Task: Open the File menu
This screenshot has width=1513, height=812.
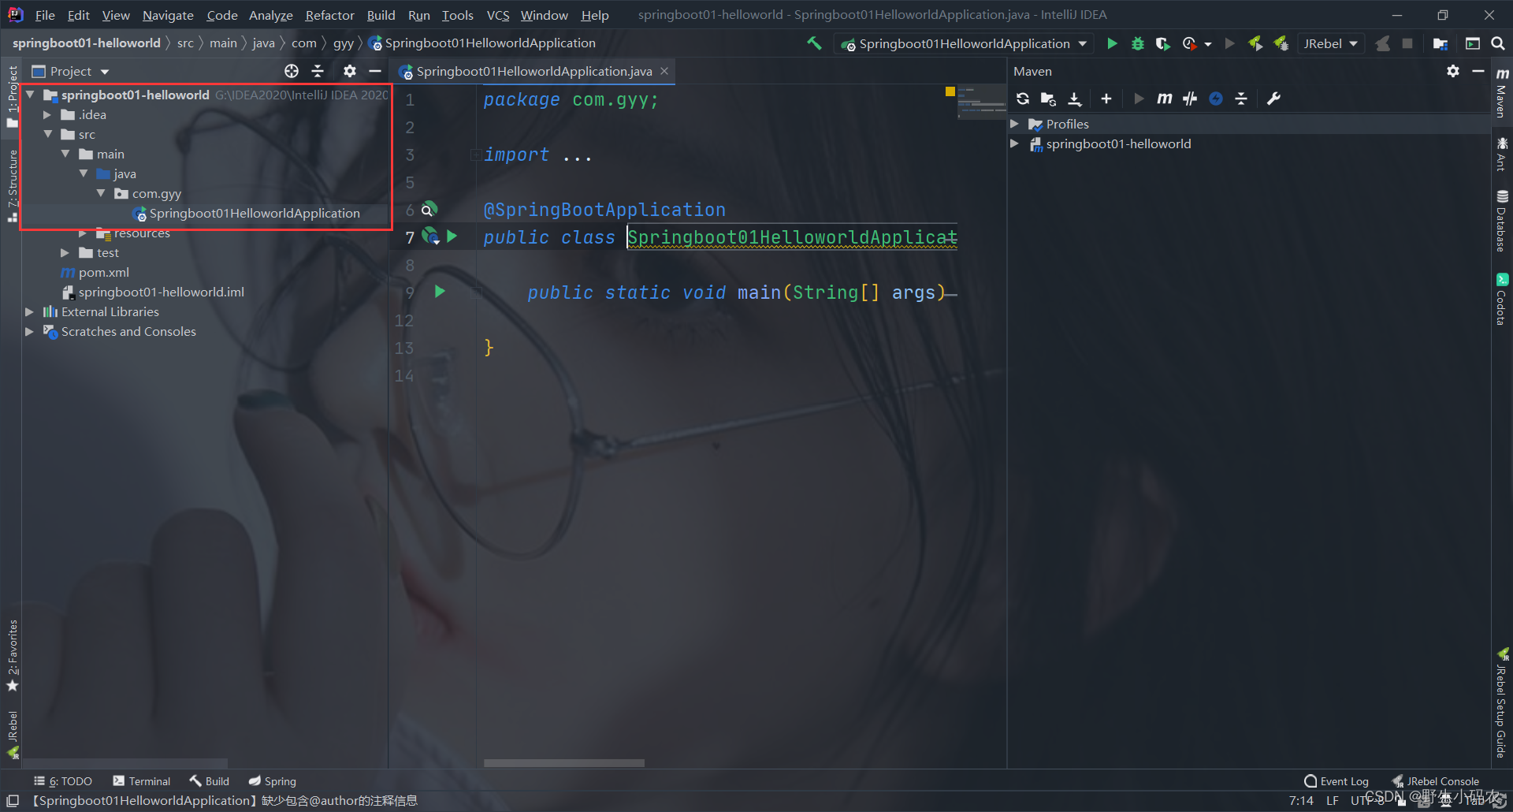Action: (45, 15)
